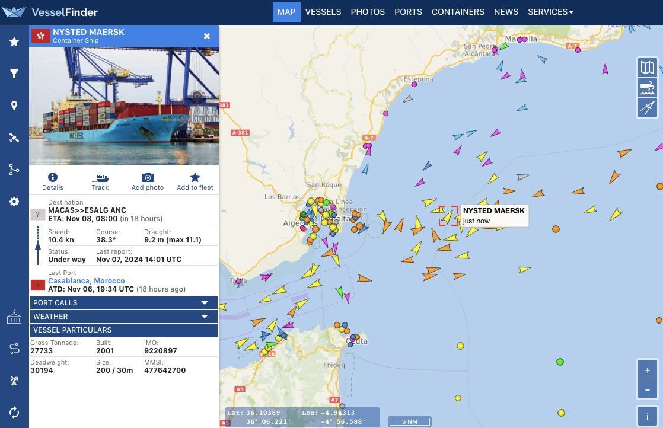This screenshot has width=663, height=428.
Task: Click the NYSTED MAERSK map tooltip label
Action: click(494, 215)
